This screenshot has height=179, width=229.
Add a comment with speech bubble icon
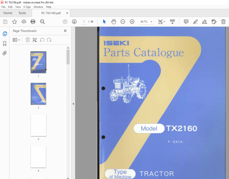(186, 22)
